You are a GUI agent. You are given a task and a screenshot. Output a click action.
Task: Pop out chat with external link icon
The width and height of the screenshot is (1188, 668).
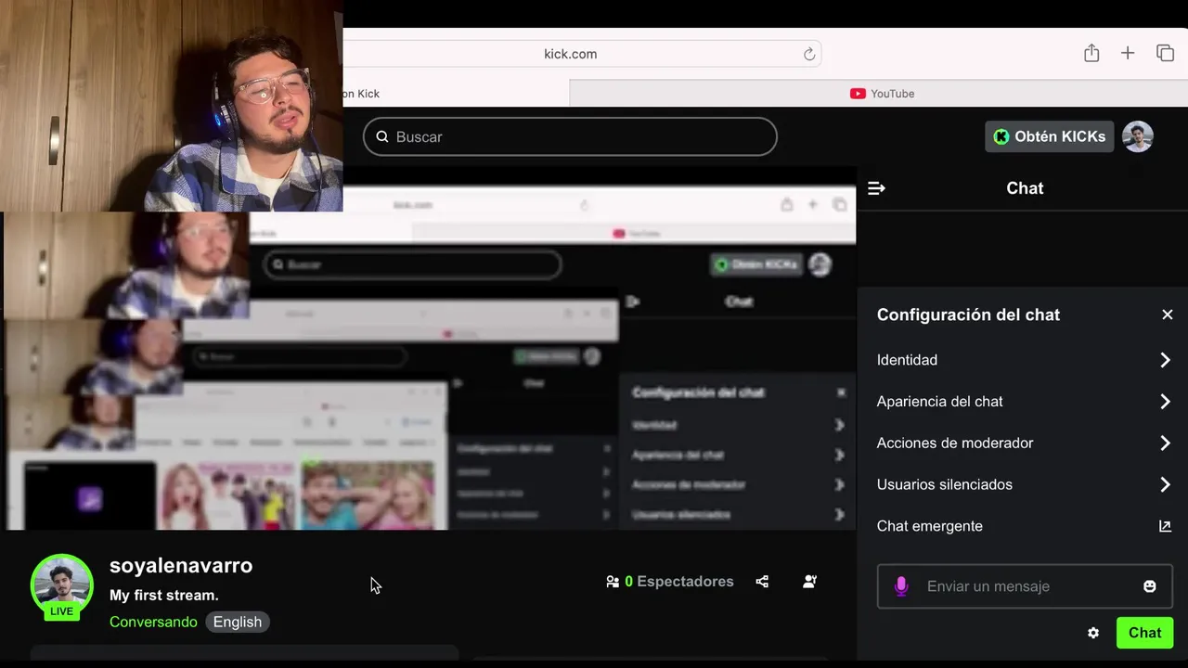pos(1165,526)
